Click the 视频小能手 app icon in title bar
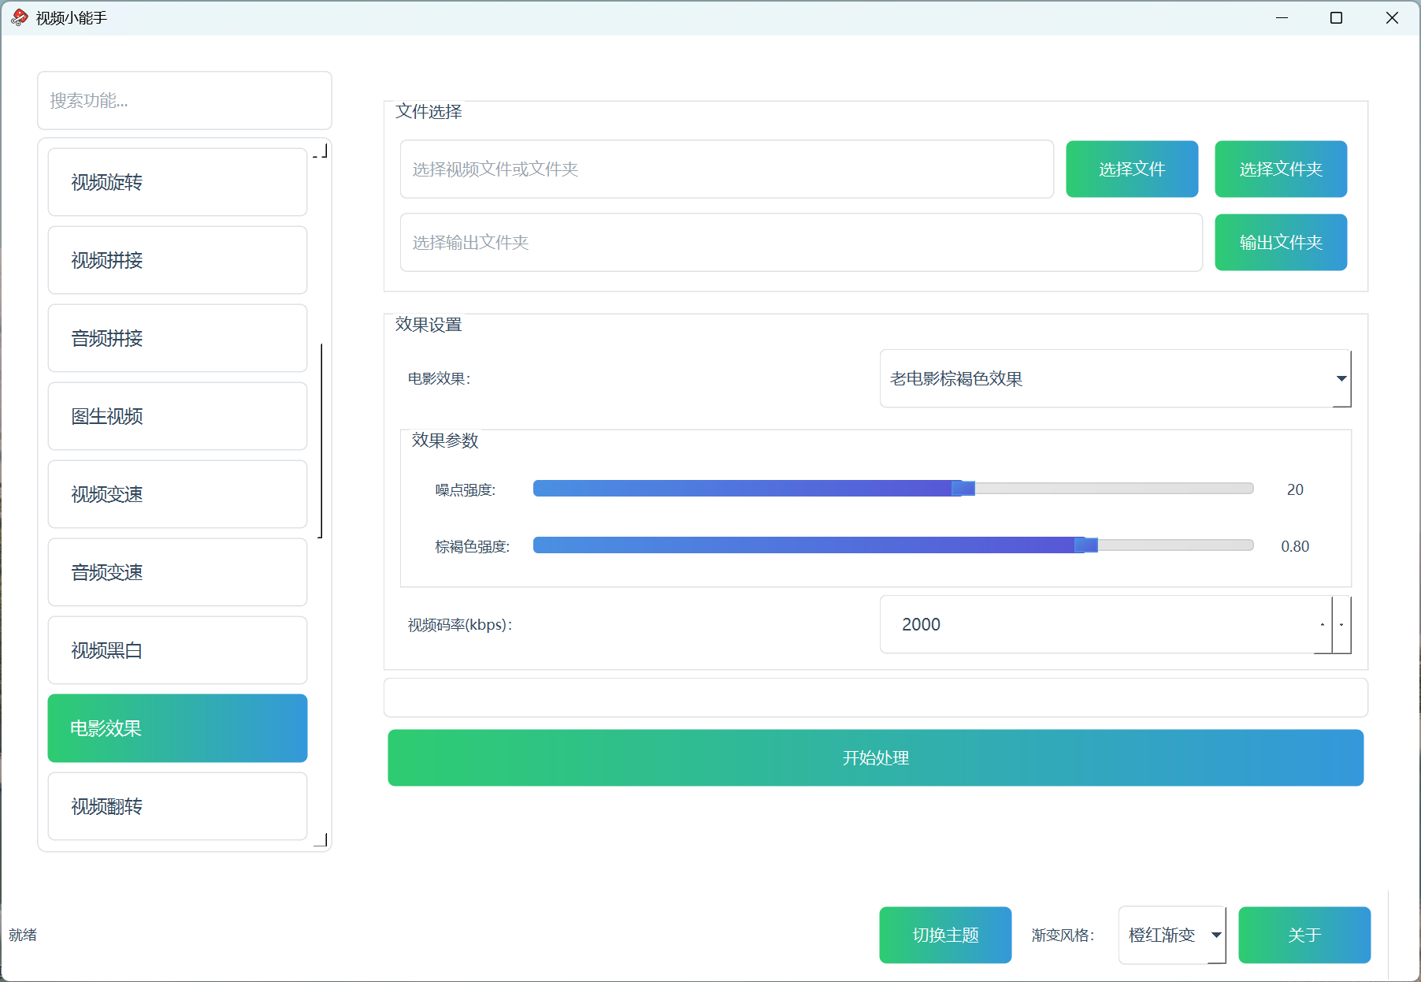Image resolution: width=1421 pixels, height=982 pixels. pos(19,17)
